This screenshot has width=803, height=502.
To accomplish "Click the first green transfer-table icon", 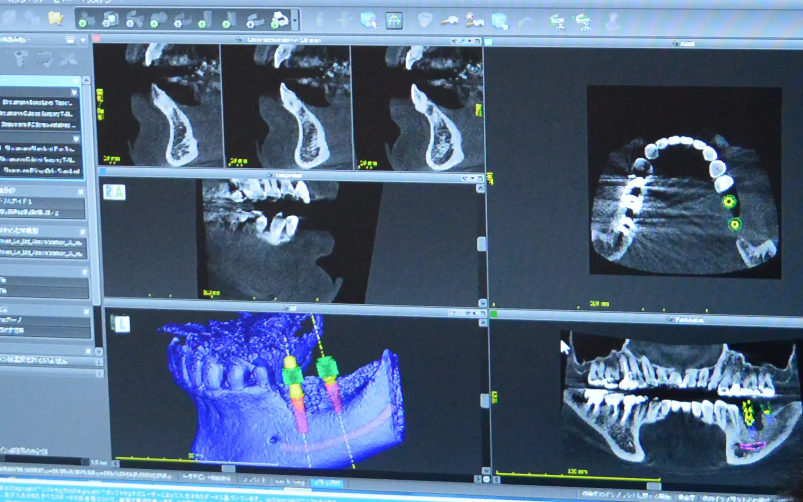I will (x=558, y=22).
